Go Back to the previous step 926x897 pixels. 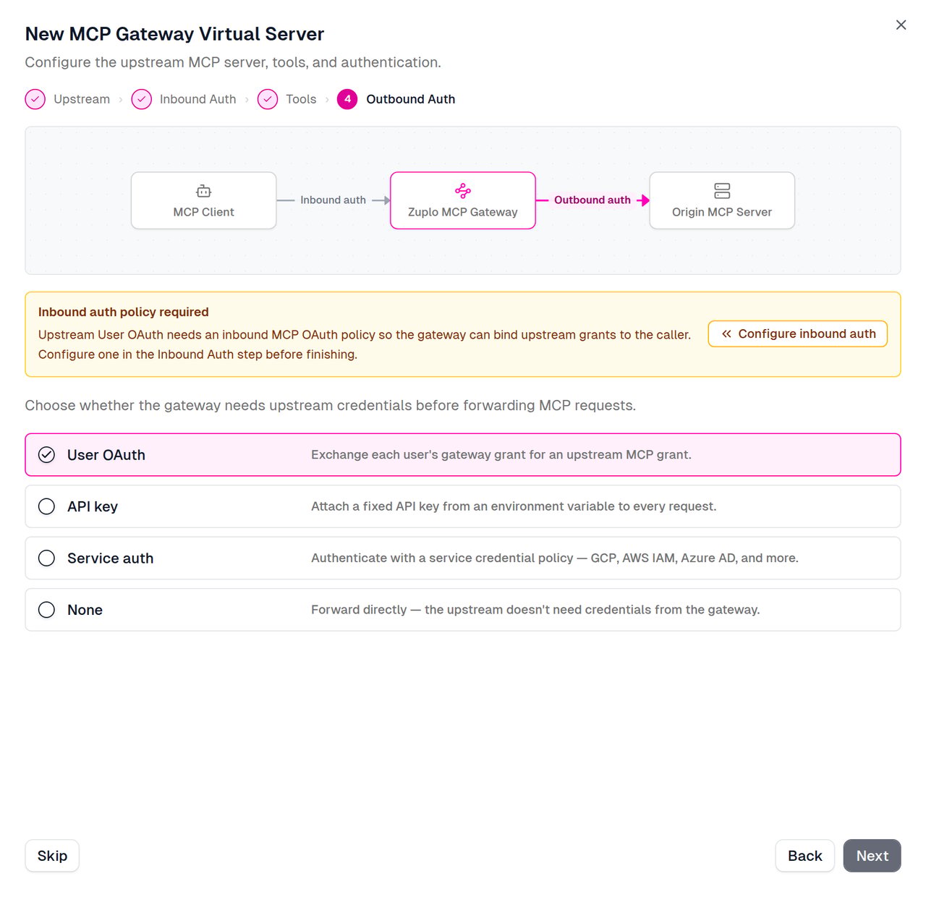[x=805, y=856]
